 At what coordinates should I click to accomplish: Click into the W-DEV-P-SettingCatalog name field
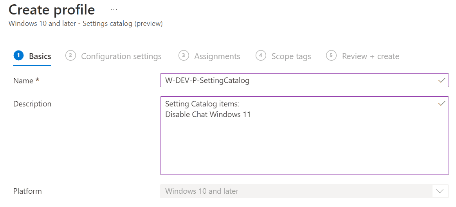tap(297, 81)
